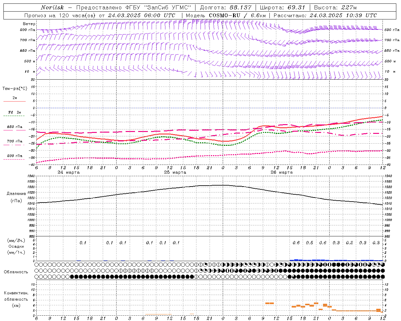This screenshot has width=401, height=321.
Task: Click the 0.5 precipitation value
Action: pos(310,243)
